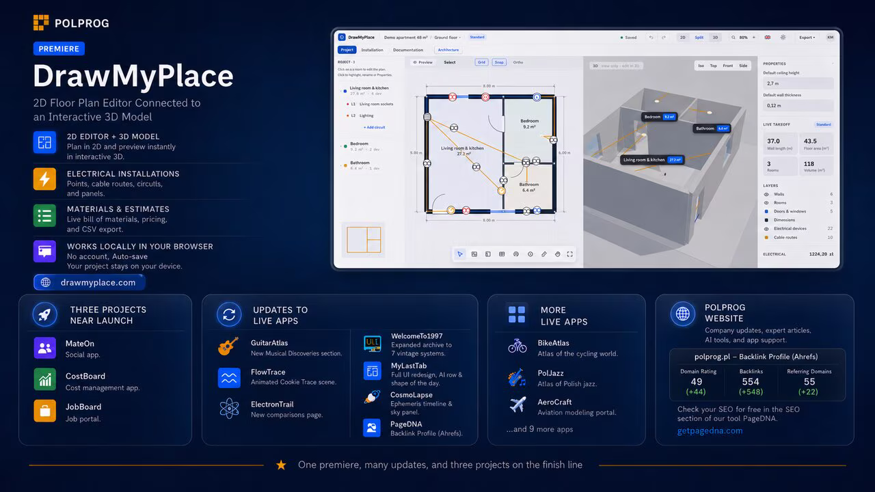
Task: Set the 3D camera to Front
Action: coord(728,66)
